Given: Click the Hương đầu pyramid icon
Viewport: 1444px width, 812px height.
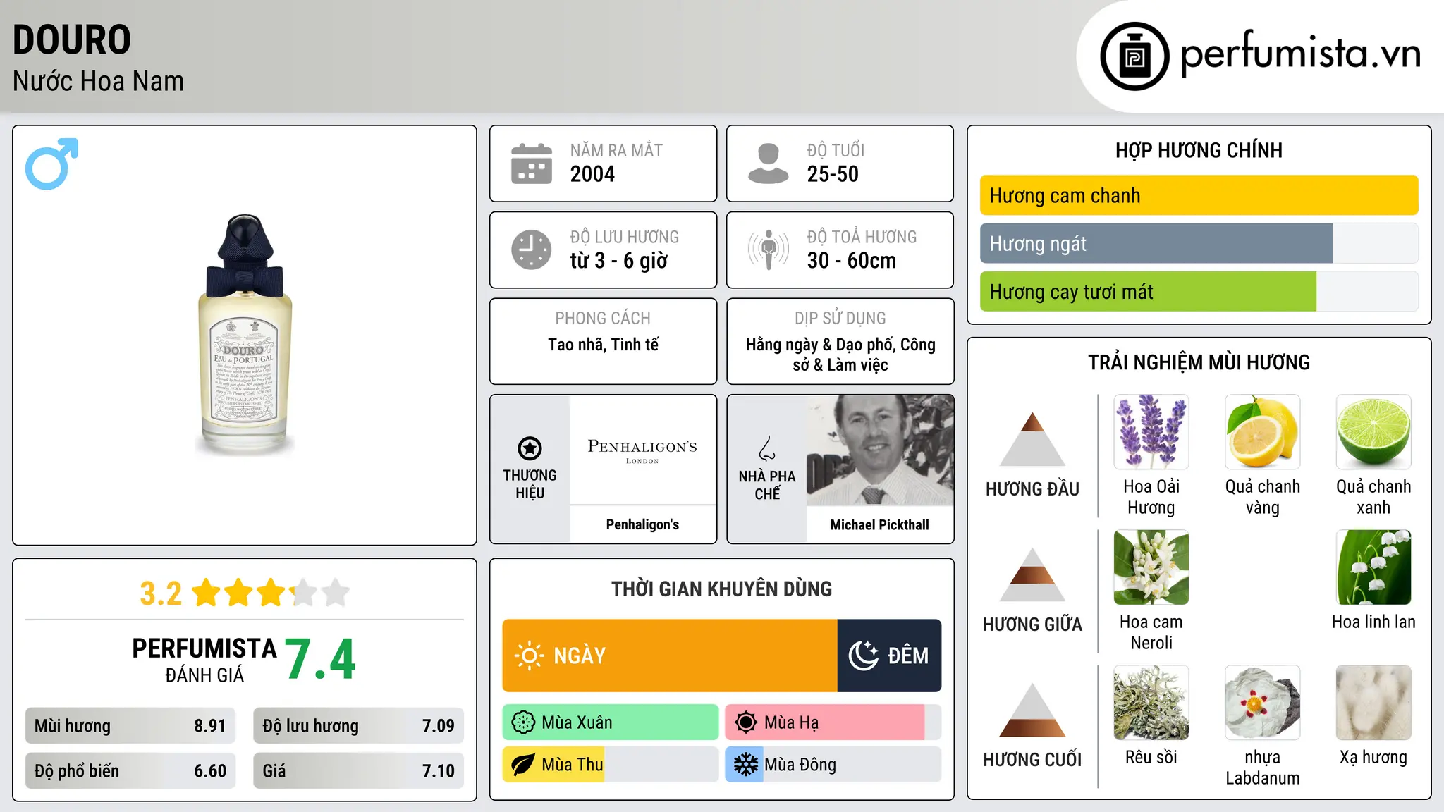Looking at the screenshot, I should [1032, 439].
